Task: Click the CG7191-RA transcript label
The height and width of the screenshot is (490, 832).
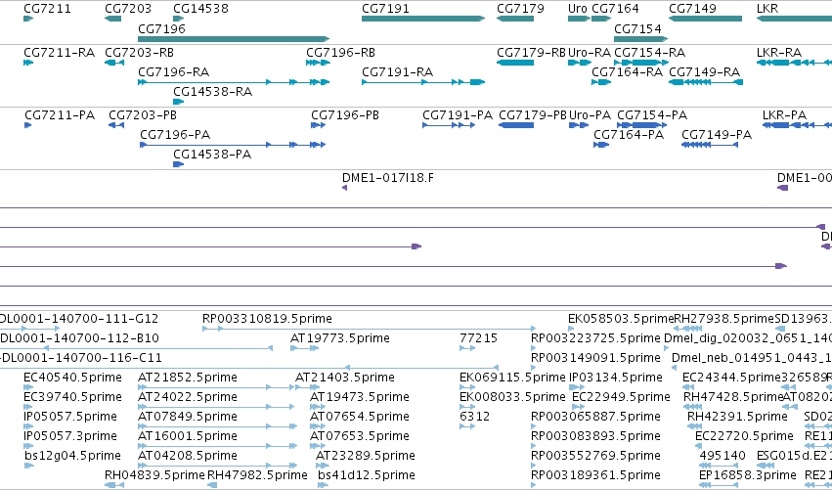Action: coord(398,71)
